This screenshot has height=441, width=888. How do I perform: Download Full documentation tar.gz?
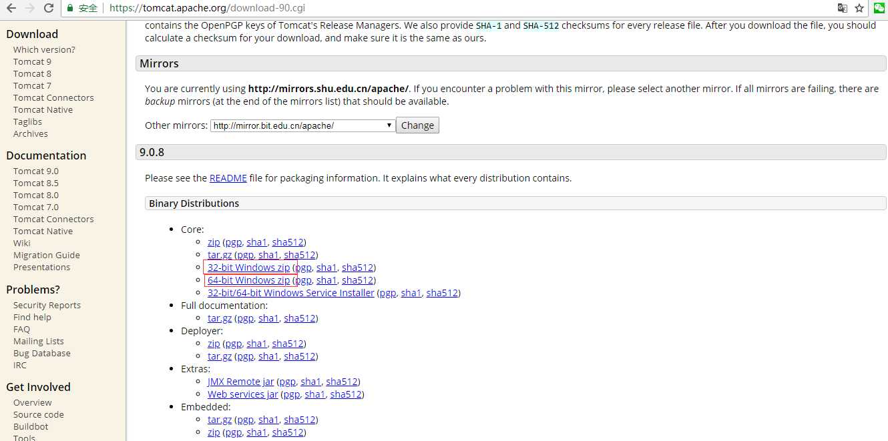click(220, 318)
